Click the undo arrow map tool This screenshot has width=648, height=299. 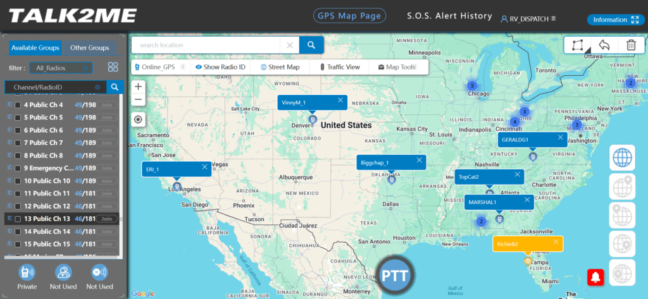pyautogui.click(x=604, y=45)
